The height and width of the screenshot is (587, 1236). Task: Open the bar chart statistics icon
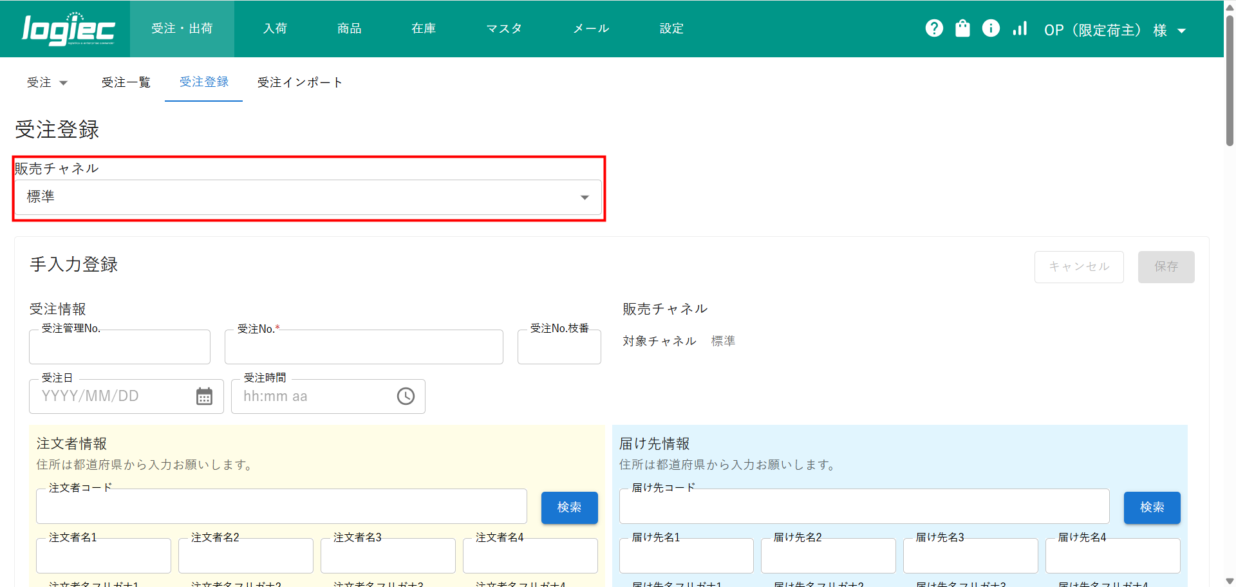1020,28
